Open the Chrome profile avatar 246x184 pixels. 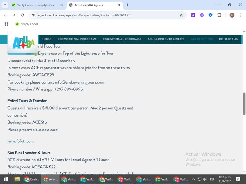click(232, 15)
